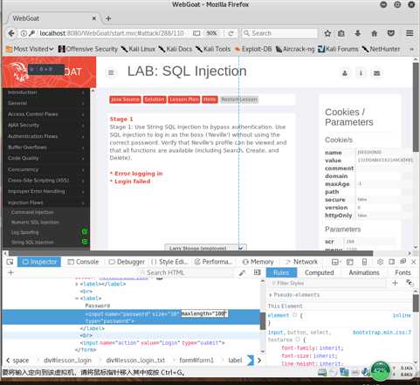The height and width of the screenshot is (385, 420).
Task: Open Exploit-DB bookmark
Action: [253, 49]
